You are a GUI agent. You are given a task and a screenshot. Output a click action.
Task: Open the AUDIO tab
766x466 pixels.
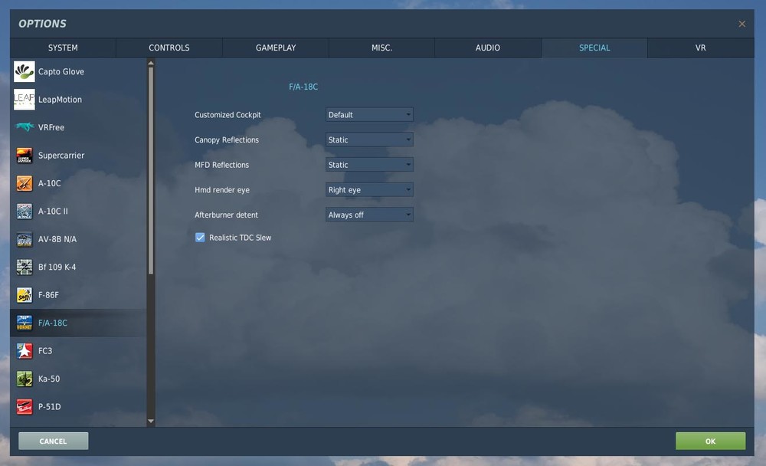[487, 48]
